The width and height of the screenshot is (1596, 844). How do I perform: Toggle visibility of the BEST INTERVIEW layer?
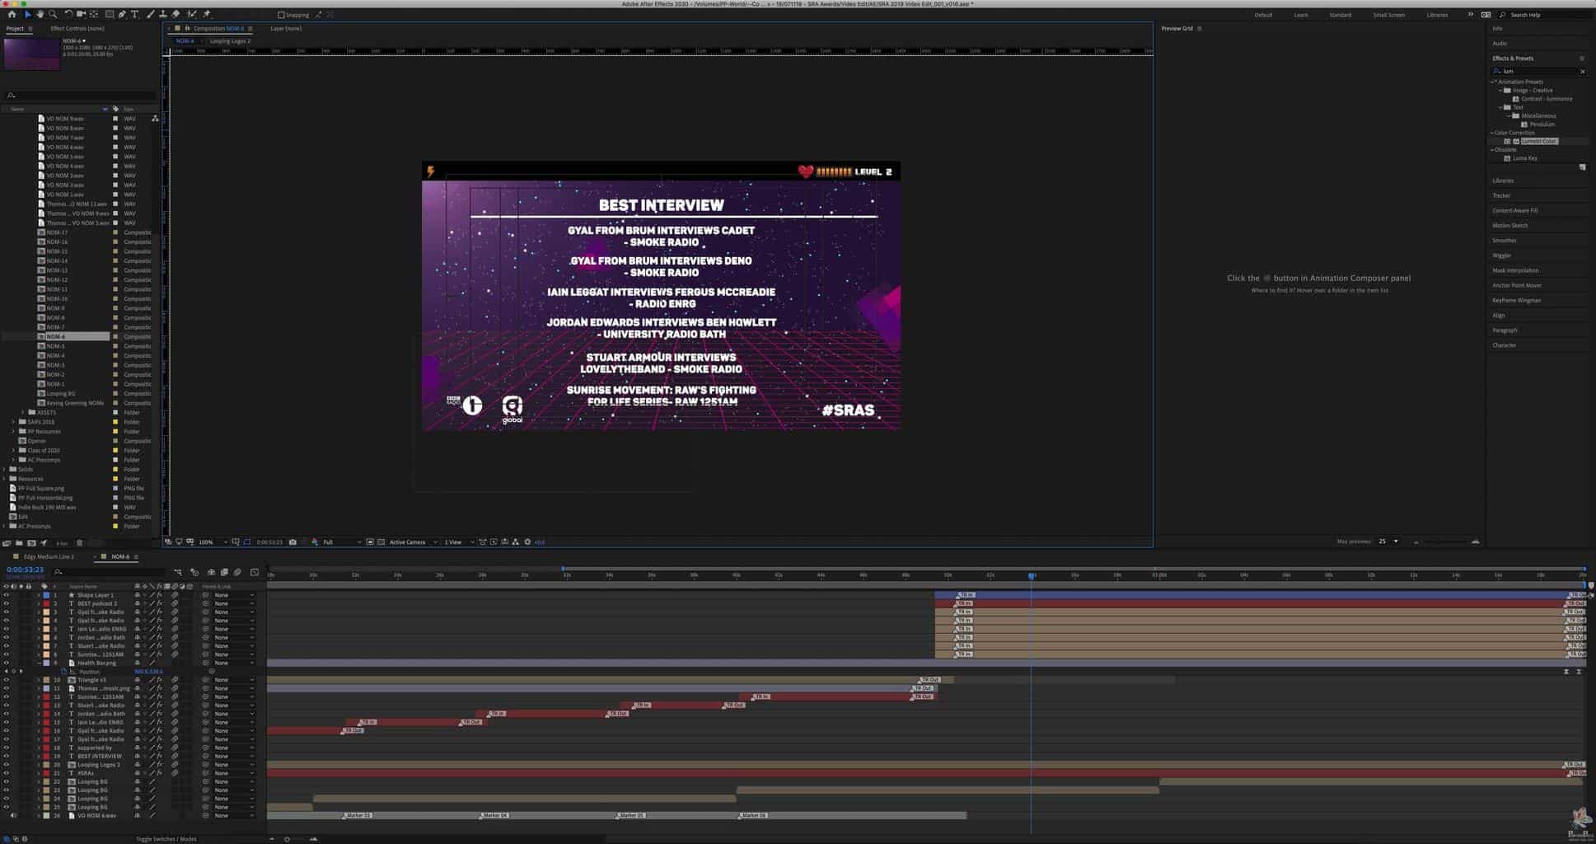tap(6, 756)
